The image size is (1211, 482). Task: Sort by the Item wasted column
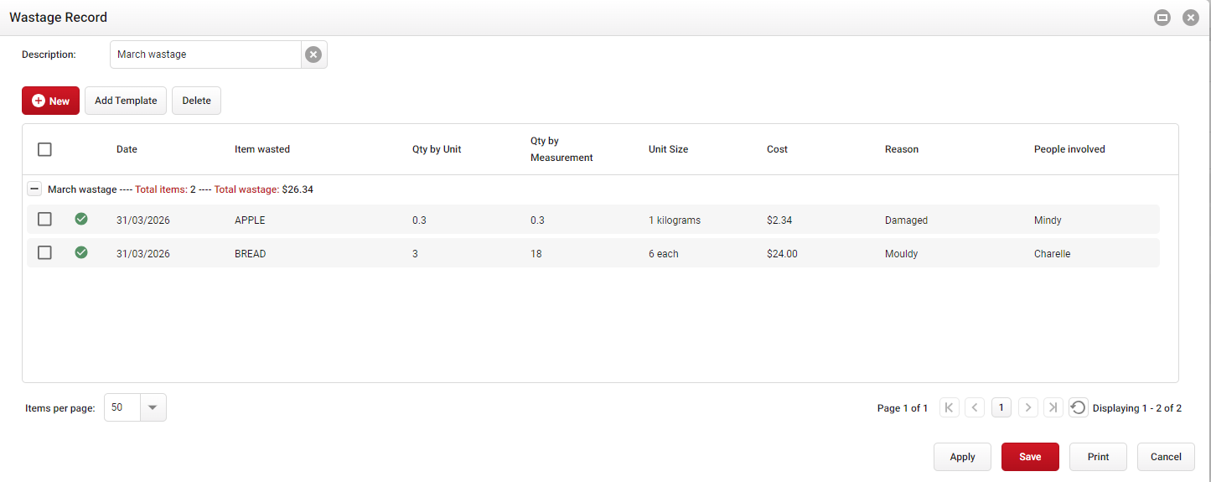261,149
